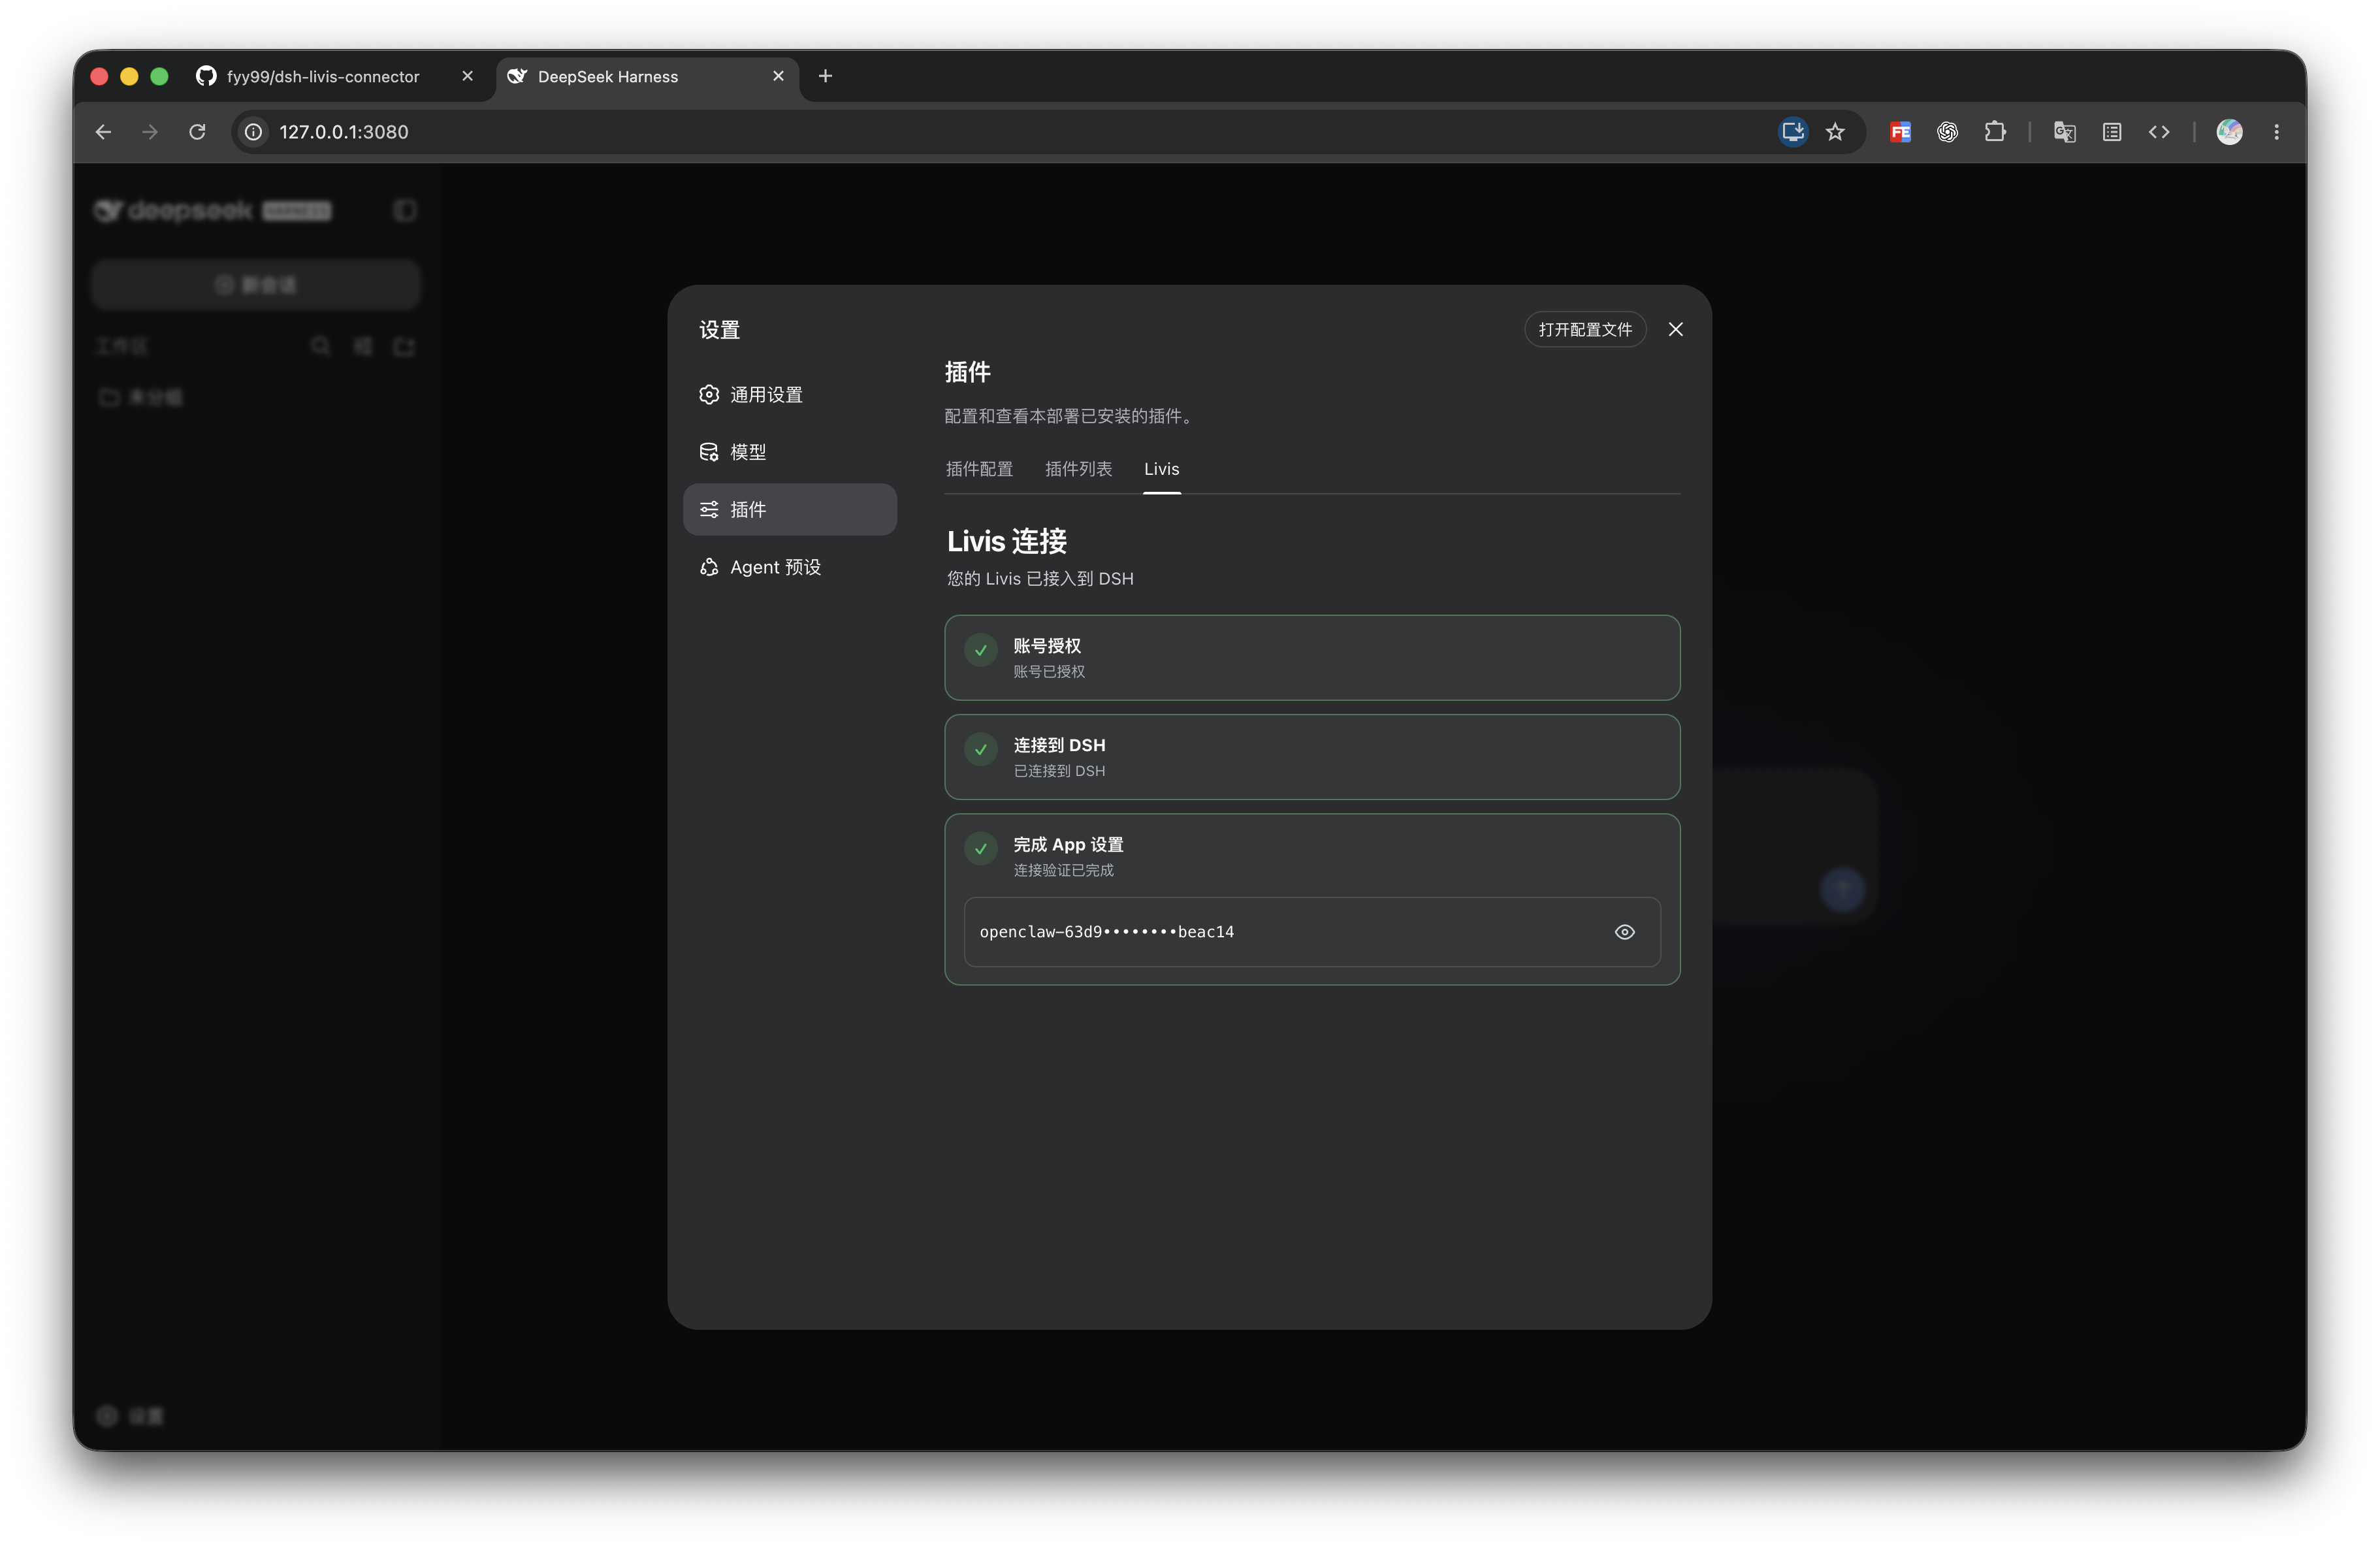The width and height of the screenshot is (2380, 1548).
Task: Go back with the browser back arrow
Action: pyautogui.click(x=103, y=132)
